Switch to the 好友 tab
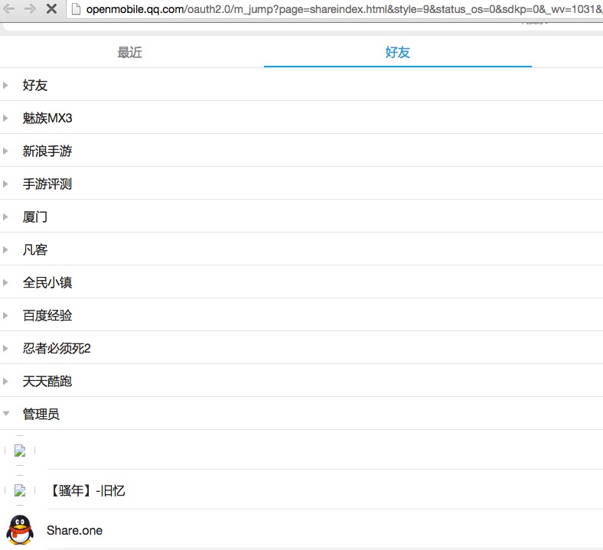603x550 pixels. pyautogui.click(x=398, y=52)
